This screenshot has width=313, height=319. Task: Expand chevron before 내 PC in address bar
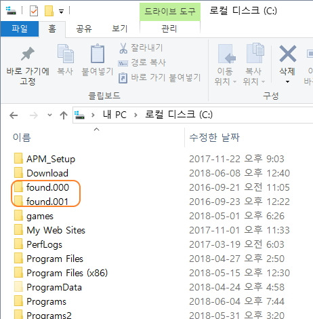93,115
